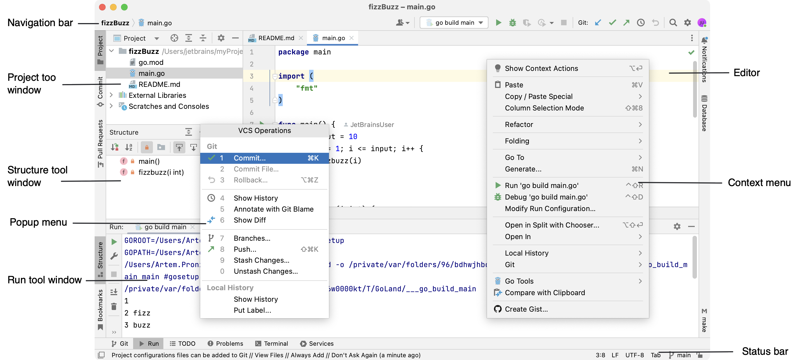The image size is (802, 360).
Task: Toggle Autoscroll from Source in Structure
Action: (194, 147)
